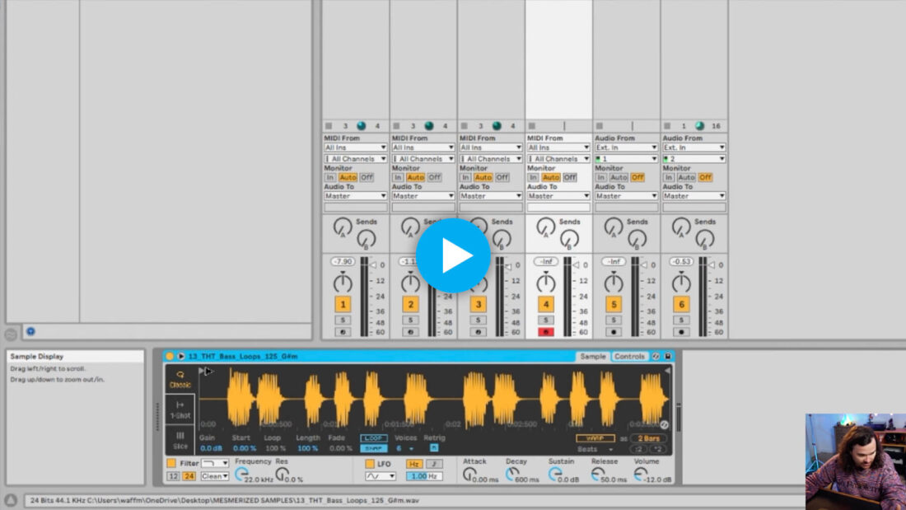
Task: Adjust the Send A knob on track 1
Action: [x=343, y=227]
